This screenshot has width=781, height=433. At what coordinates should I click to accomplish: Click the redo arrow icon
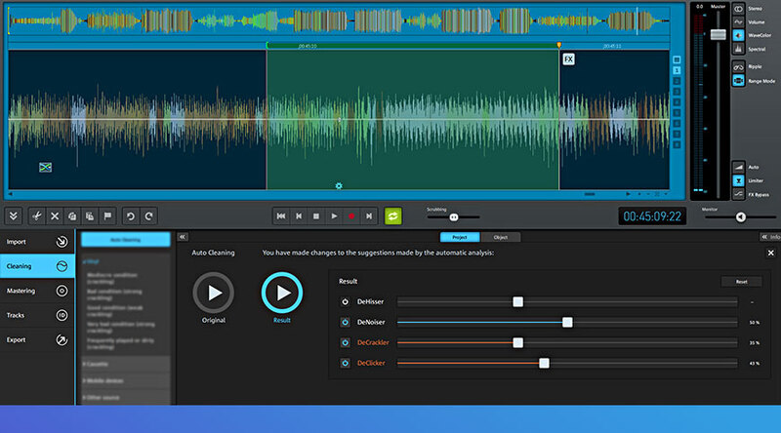click(148, 216)
